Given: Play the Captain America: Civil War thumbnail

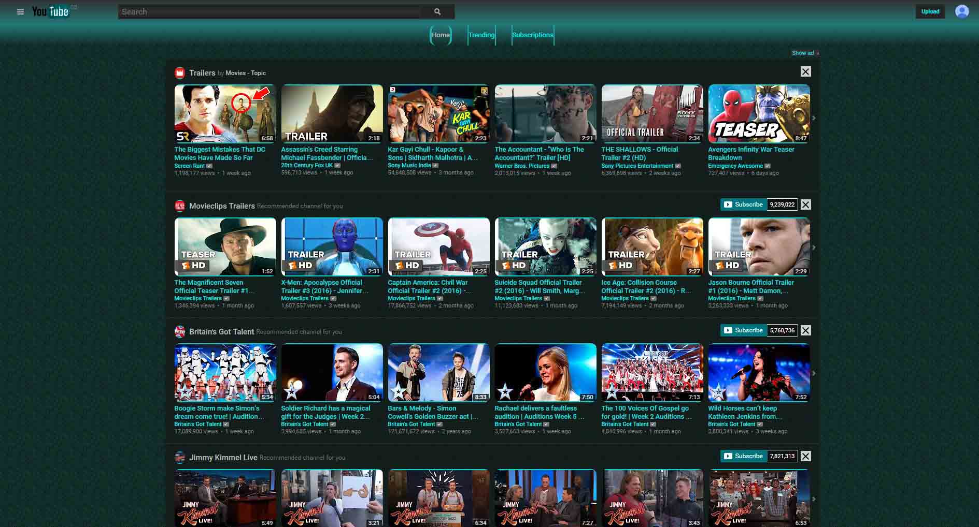Looking at the screenshot, I should [438, 247].
